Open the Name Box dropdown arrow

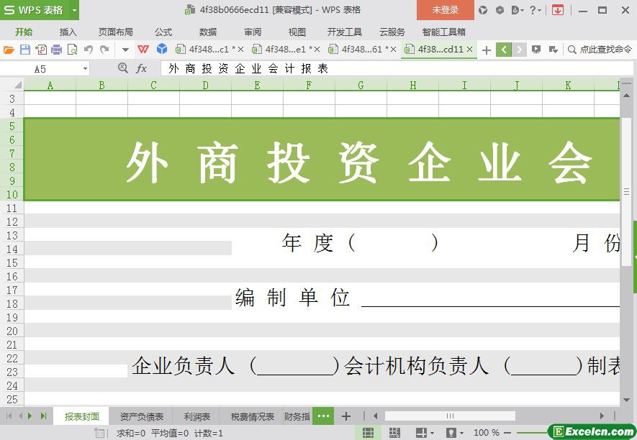pyautogui.click(x=85, y=69)
